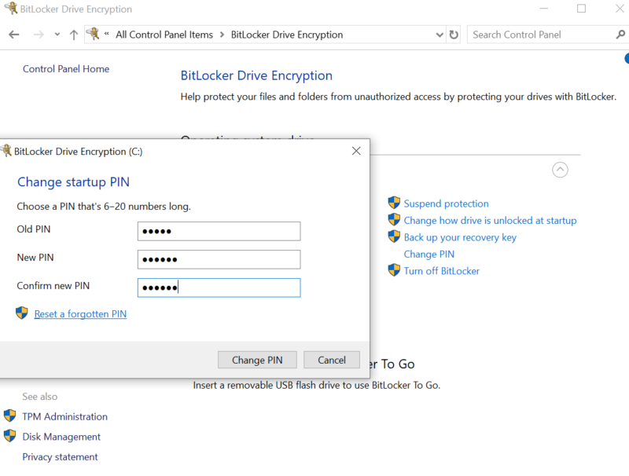Expand the address bar history dropdown
The height and width of the screenshot is (476, 629).
(440, 35)
